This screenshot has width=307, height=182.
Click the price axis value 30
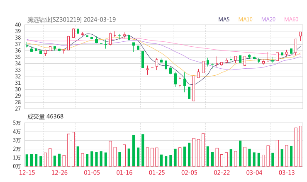[18, 89]
